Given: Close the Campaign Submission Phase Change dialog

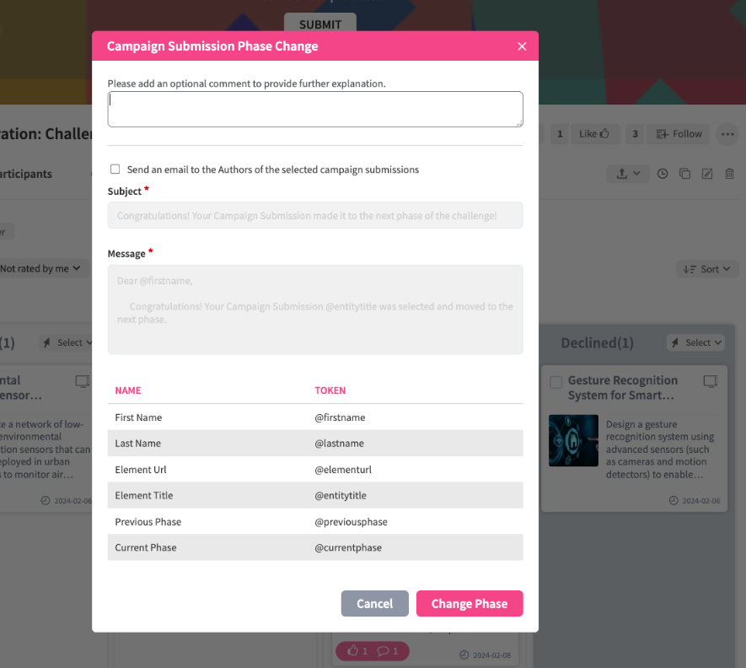Looking at the screenshot, I should [x=522, y=46].
